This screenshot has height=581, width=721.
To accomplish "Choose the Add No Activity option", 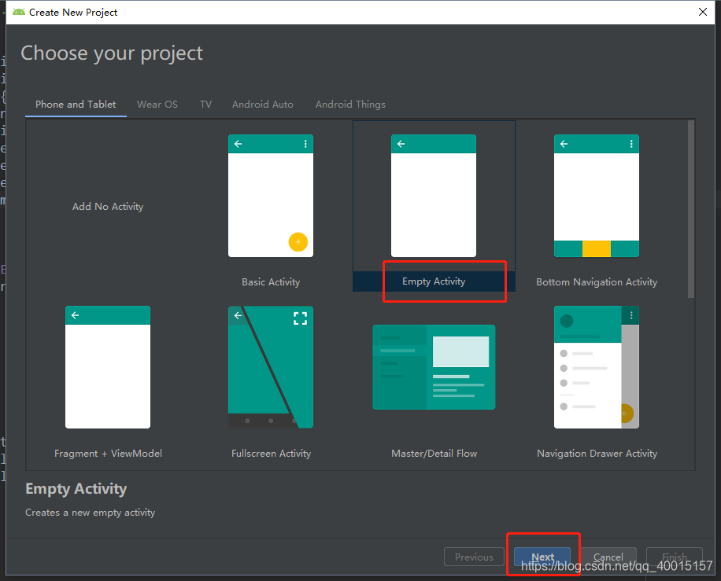I will pos(107,206).
